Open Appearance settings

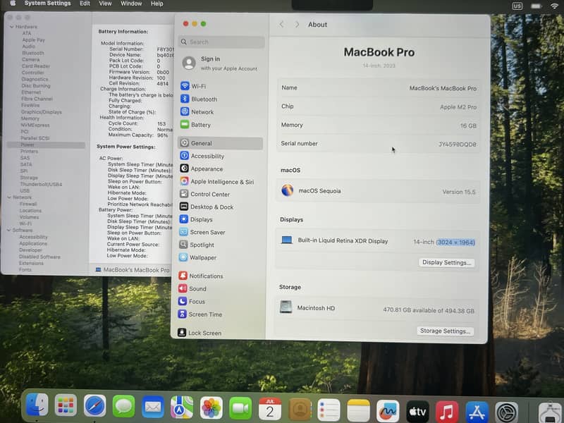tap(202, 168)
